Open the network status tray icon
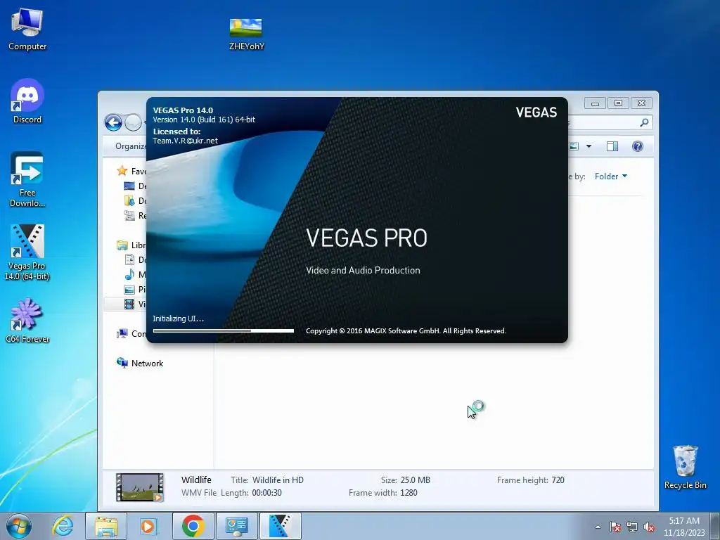Screen dimensions: 720x540 tap(632, 527)
